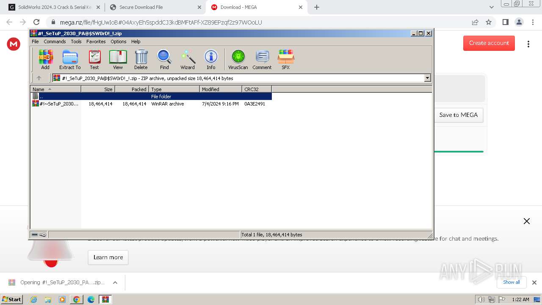Select the parent folder '..' row

coord(151,96)
